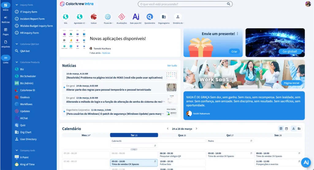Open Novas aplicações disponíveis headline

coord(118,39)
